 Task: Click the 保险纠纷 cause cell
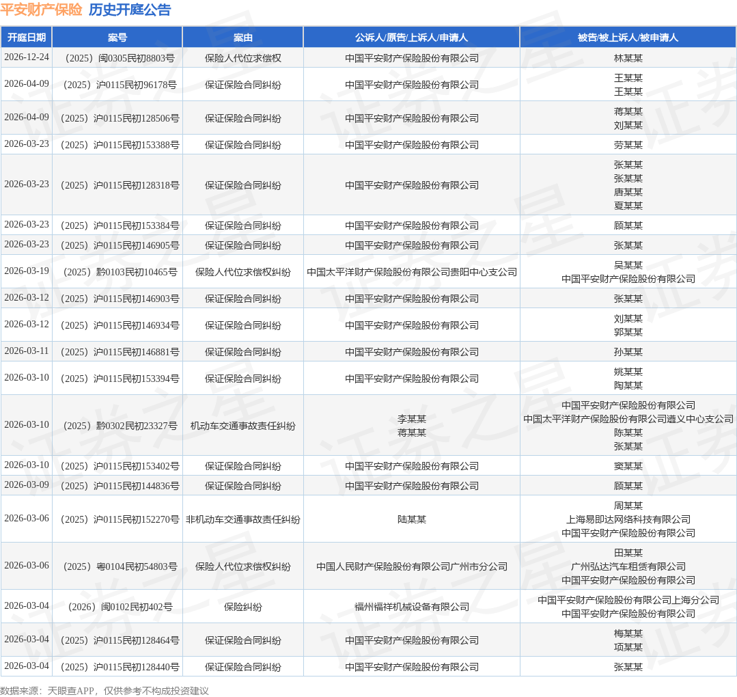click(243, 607)
